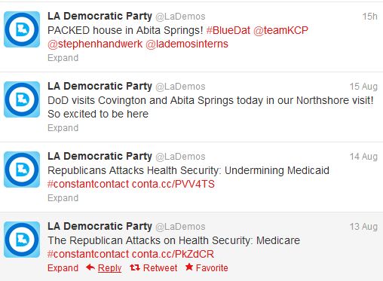Click the reply arrow icon on the 13 Aug tweet
This screenshot has height=281, width=383.
point(90,267)
